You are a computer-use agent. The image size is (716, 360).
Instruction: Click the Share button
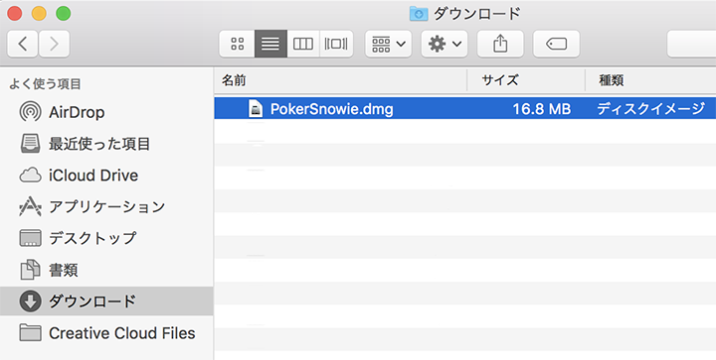tap(500, 44)
